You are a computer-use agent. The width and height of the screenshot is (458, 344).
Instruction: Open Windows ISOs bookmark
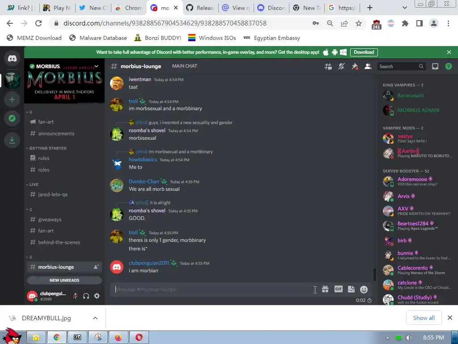pos(212,38)
